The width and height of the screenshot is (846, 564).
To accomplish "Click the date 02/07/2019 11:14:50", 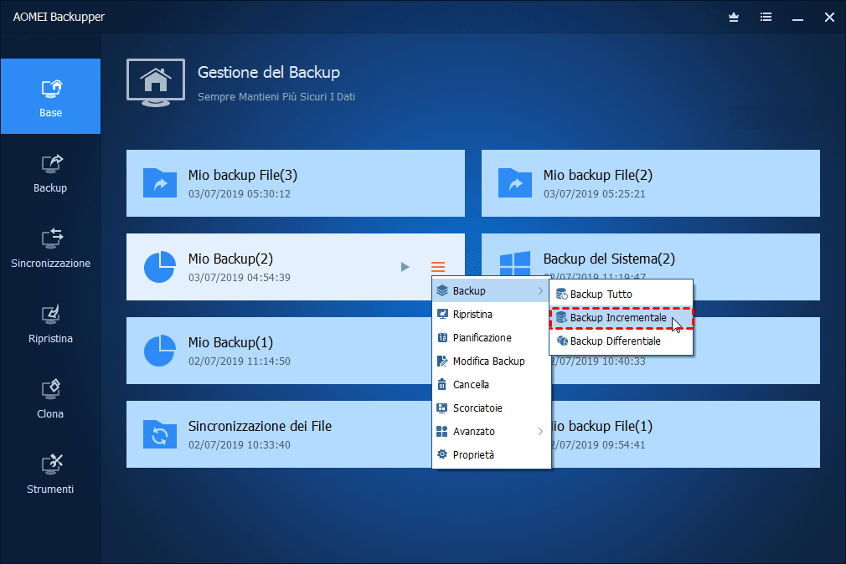I will (x=240, y=361).
